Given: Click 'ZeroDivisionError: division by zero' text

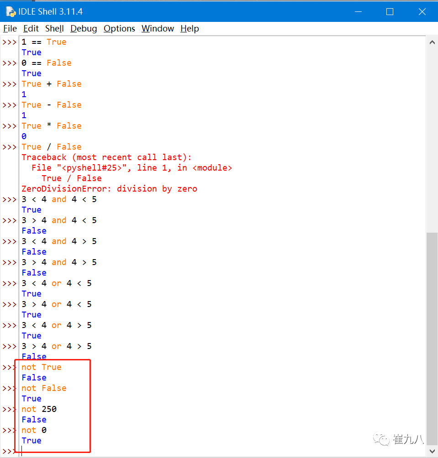Looking at the screenshot, I should point(109,189).
